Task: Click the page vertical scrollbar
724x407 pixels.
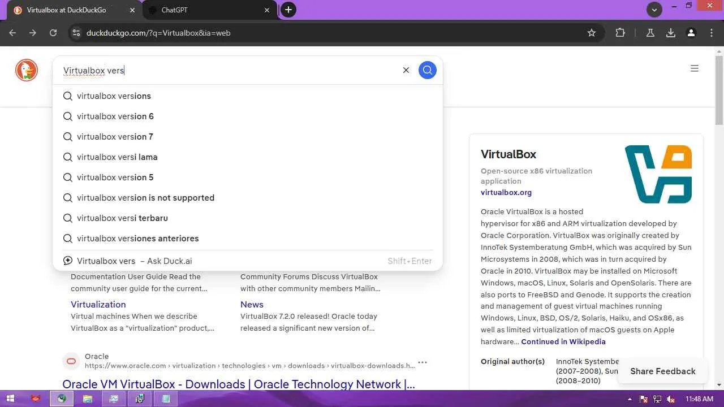Action: (x=719, y=90)
